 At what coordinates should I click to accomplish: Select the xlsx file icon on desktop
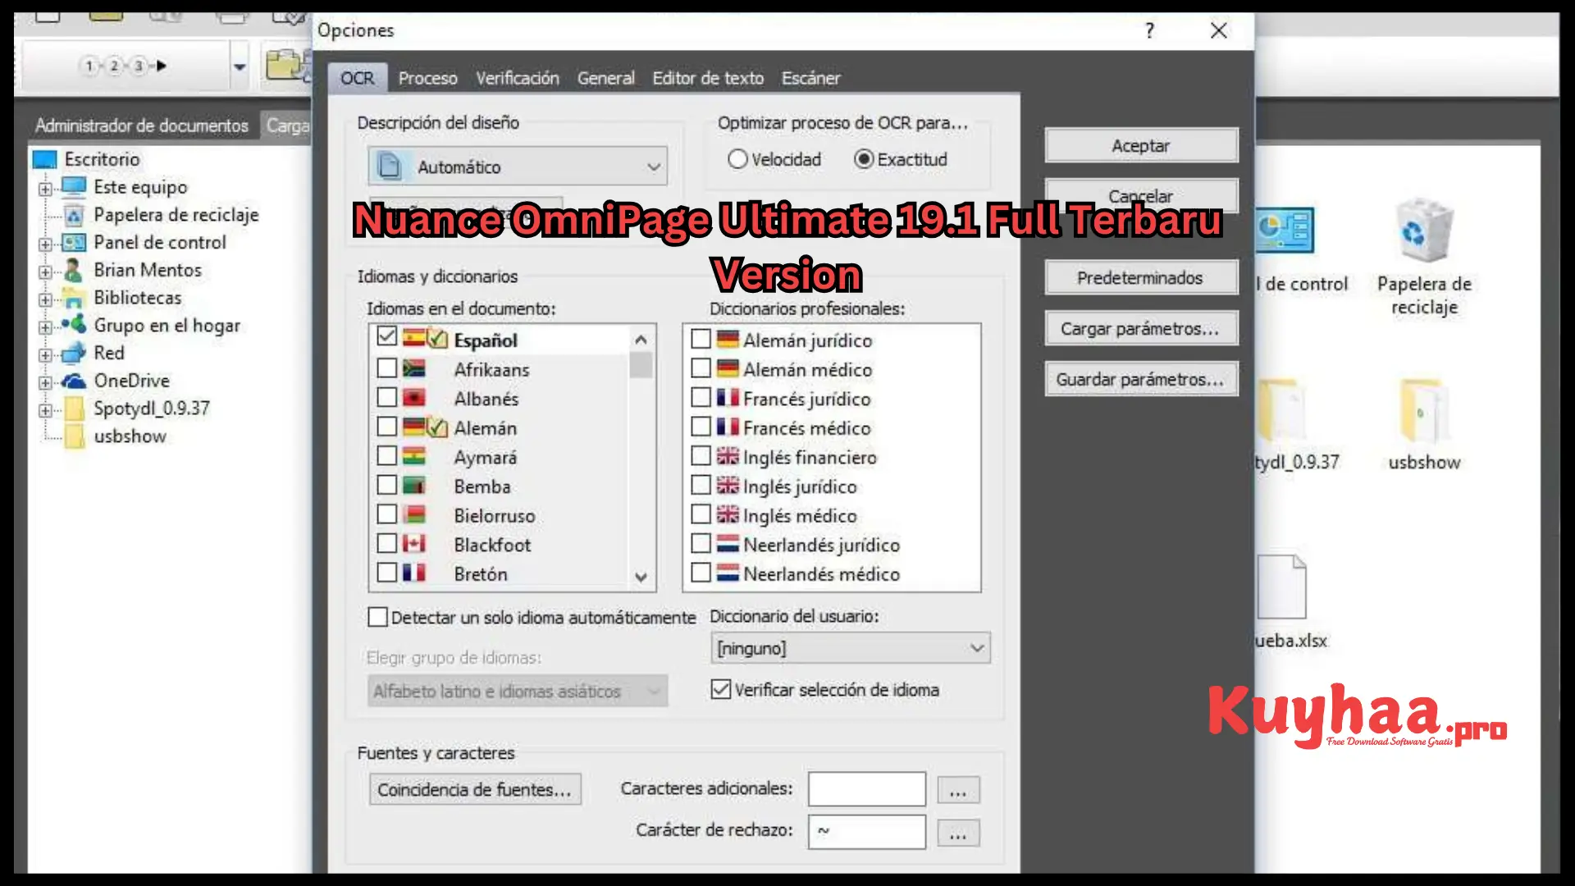pos(1281,587)
